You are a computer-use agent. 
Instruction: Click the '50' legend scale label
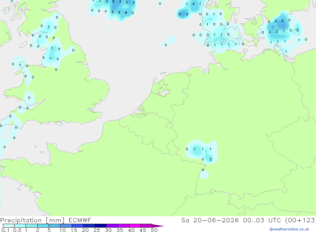click(x=154, y=230)
